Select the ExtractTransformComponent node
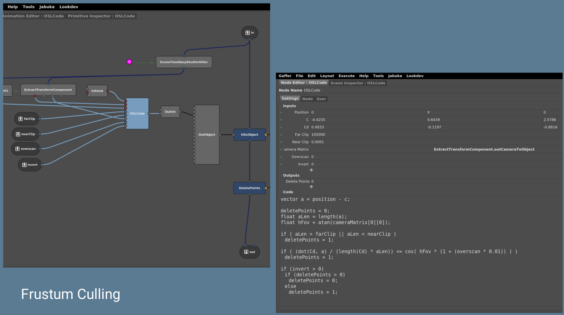 click(48, 90)
